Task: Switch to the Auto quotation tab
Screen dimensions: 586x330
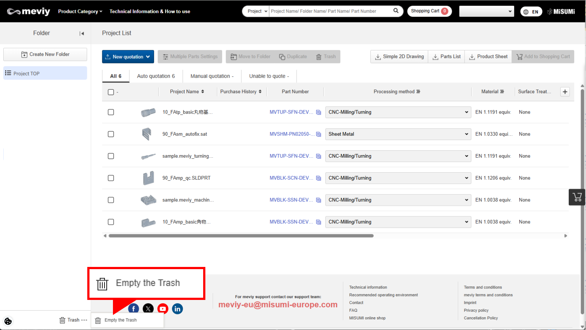Action: click(x=156, y=76)
